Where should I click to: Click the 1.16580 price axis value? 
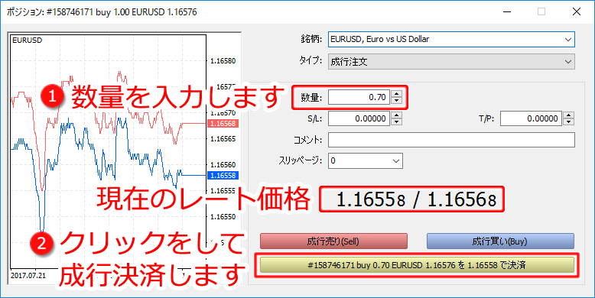tap(223, 61)
